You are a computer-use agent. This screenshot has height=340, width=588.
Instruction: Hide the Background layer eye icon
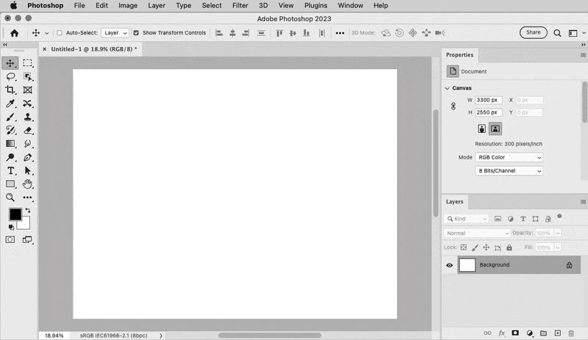click(x=449, y=265)
